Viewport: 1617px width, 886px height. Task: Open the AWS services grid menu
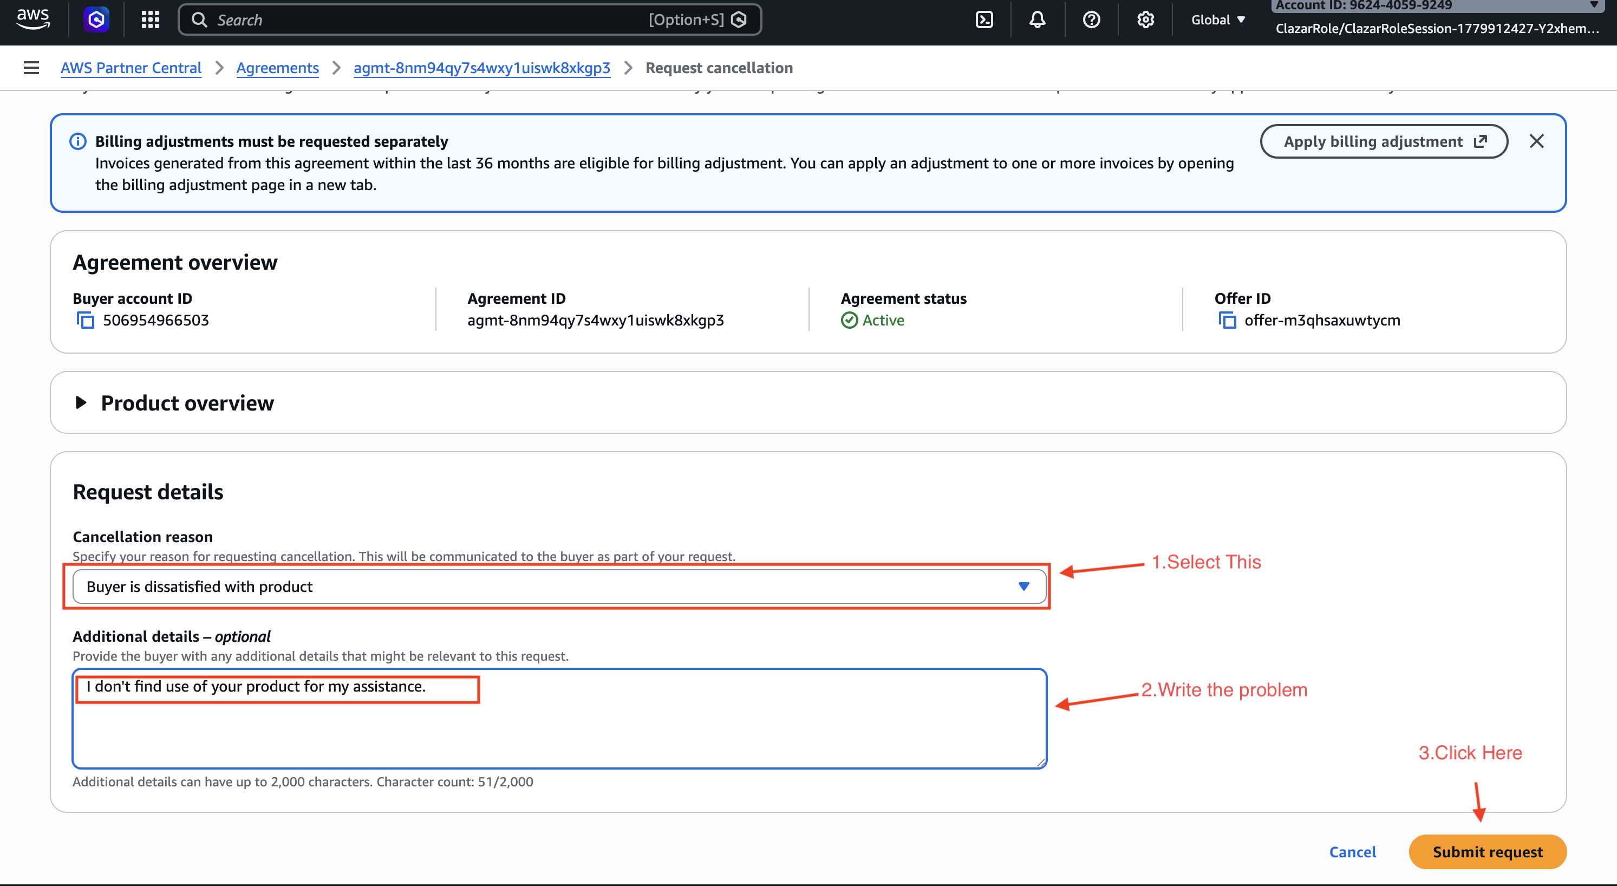[151, 20]
